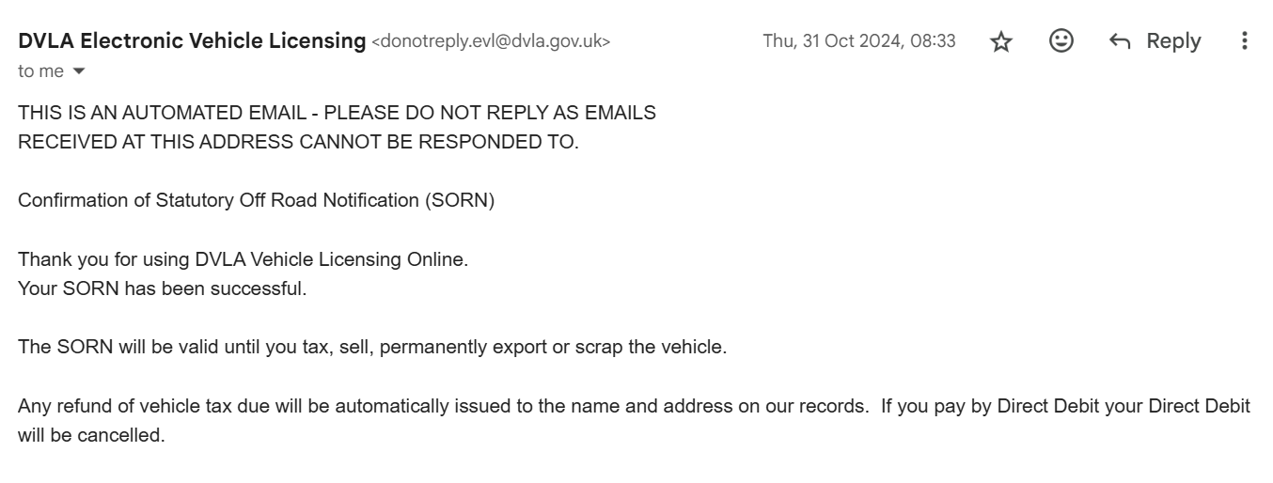
Task: Click the "Any refund of vehicle tax" sentence
Action: point(634,406)
